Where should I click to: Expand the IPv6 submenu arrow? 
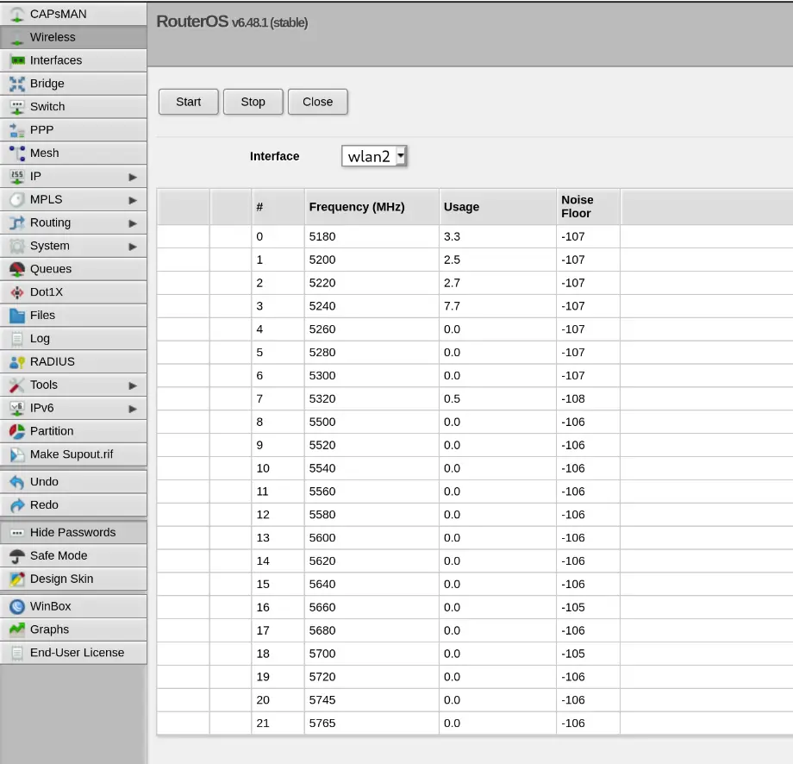point(133,409)
